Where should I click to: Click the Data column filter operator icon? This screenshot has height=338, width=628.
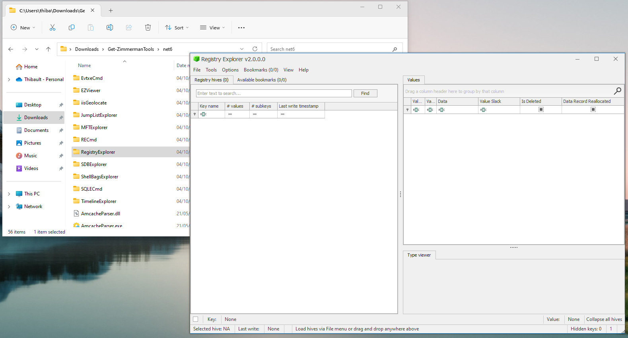coord(441,110)
